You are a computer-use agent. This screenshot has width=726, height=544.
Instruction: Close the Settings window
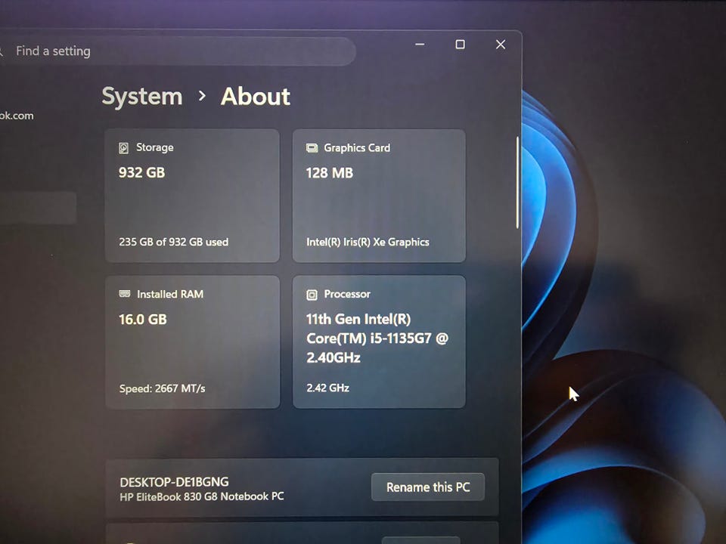[x=501, y=45]
